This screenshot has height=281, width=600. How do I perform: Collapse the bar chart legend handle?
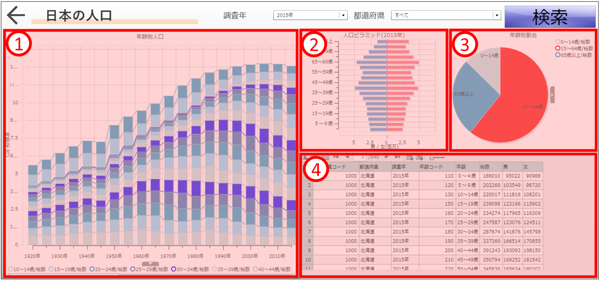[150, 264]
